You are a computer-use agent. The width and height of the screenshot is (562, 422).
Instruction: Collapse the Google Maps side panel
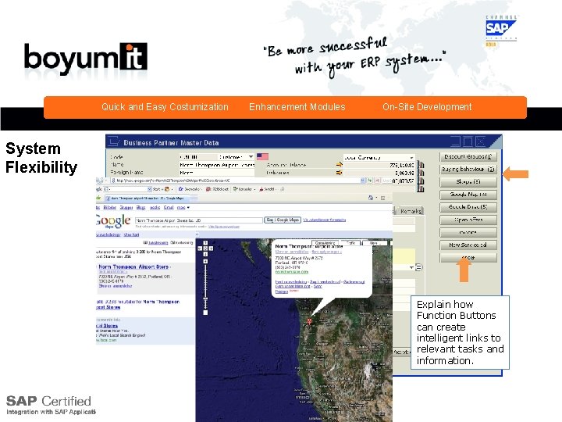[197, 234]
